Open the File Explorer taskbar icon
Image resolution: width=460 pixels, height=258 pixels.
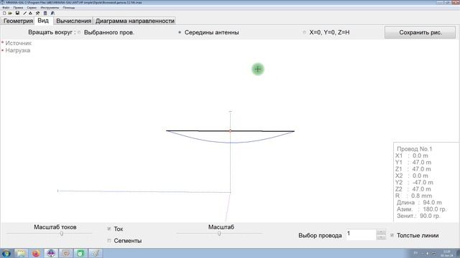click(21, 253)
